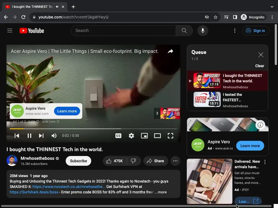Close the Queue panel
Screen dimensions: 278x208
[x=261, y=55]
